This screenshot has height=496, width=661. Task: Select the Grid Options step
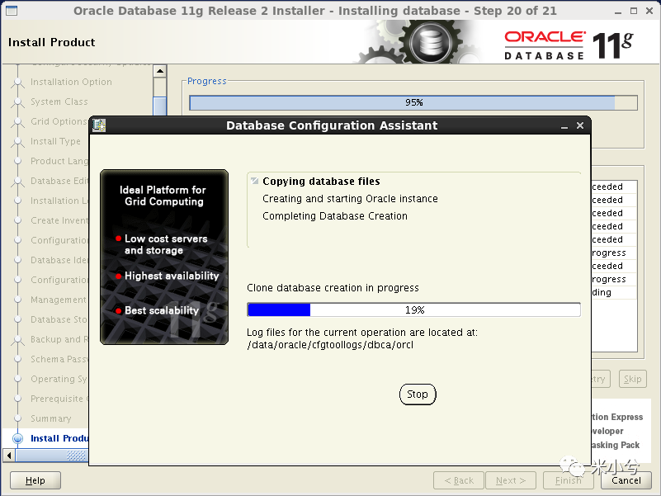[59, 121]
